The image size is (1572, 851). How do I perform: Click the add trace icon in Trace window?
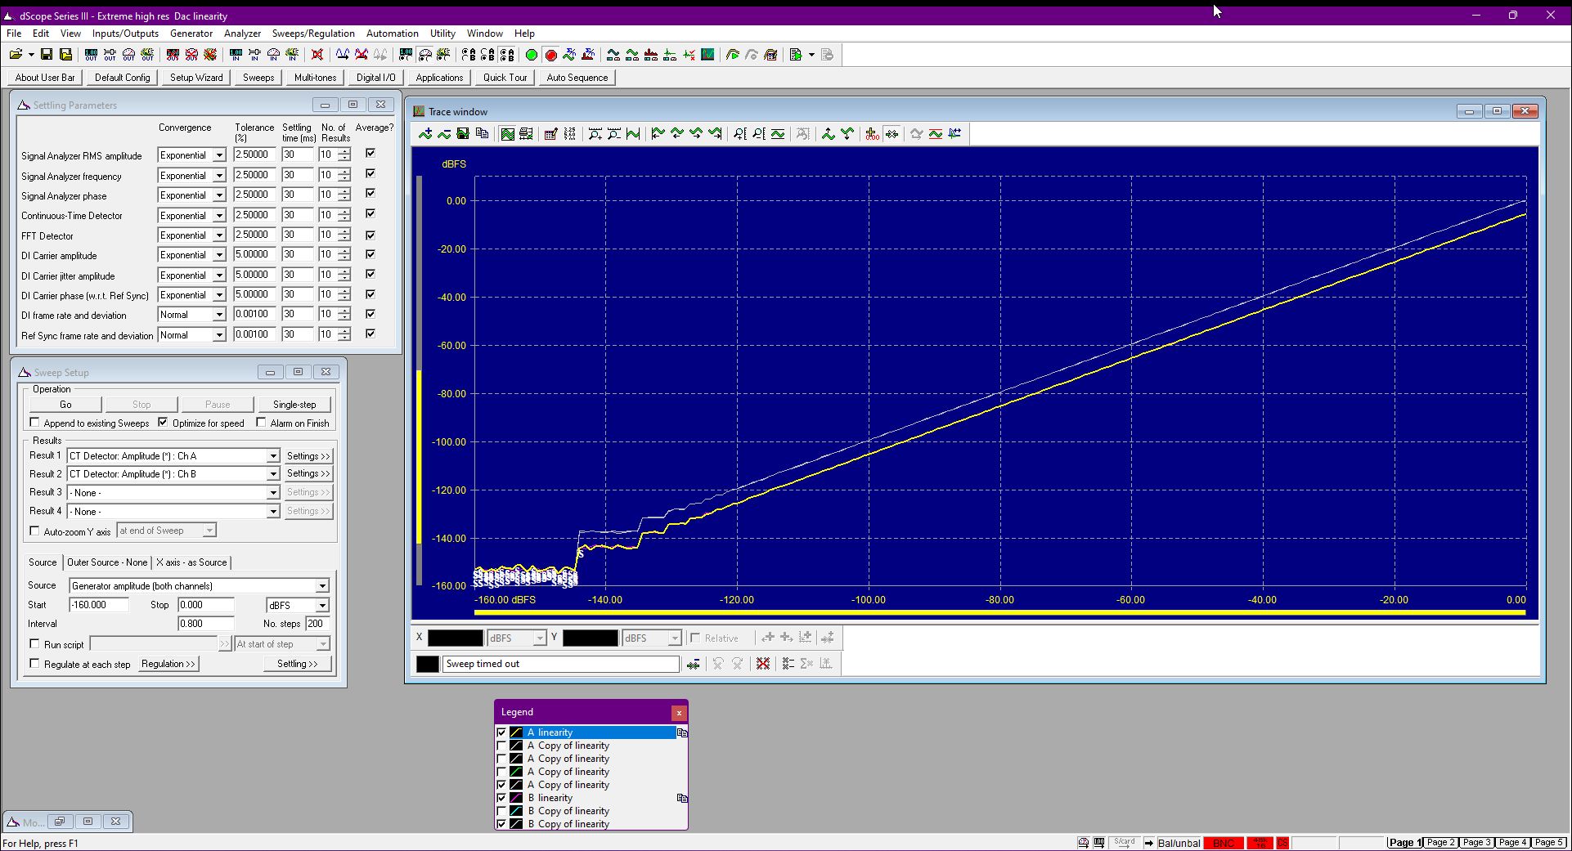tap(424, 134)
